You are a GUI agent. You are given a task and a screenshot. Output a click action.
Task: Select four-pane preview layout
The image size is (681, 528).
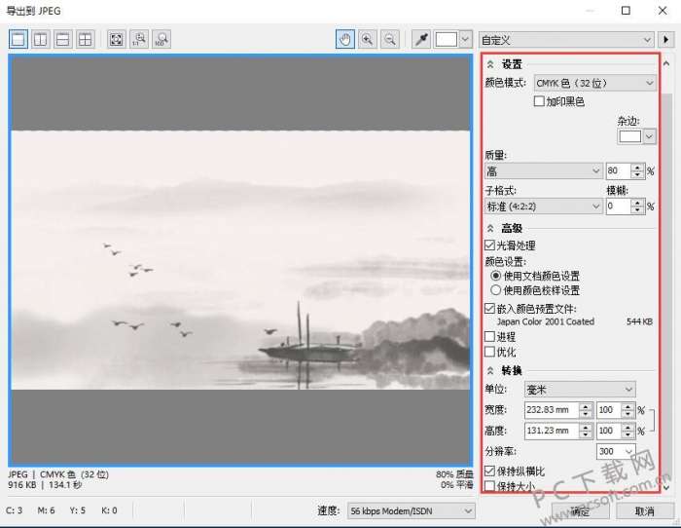(x=86, y=40)
